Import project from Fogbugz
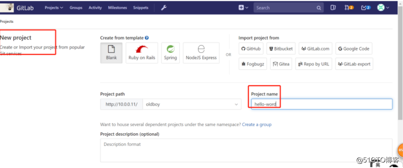This screenshot has width=403, height=168. click(253, 64)
